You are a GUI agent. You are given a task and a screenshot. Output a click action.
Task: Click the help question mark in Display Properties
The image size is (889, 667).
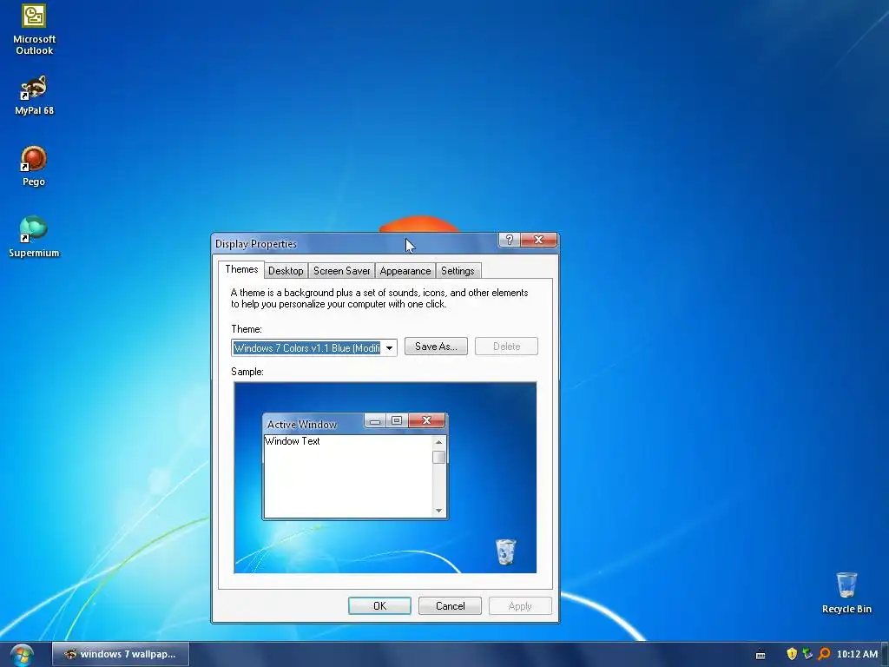pos(509,240)
